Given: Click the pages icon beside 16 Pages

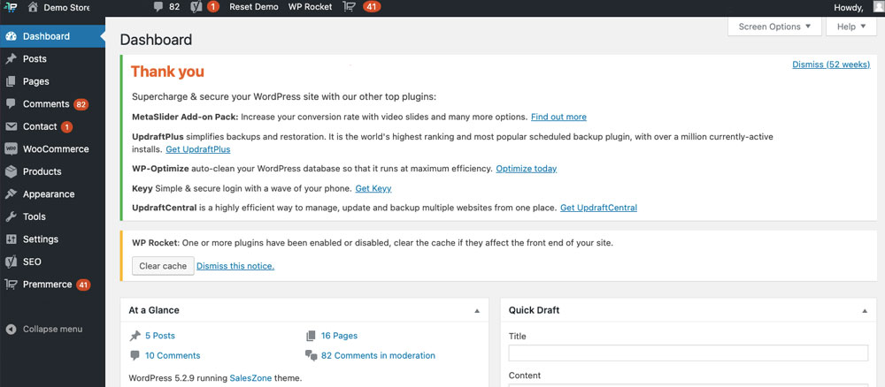Looking at the screenshot, I should coord(311,336).
